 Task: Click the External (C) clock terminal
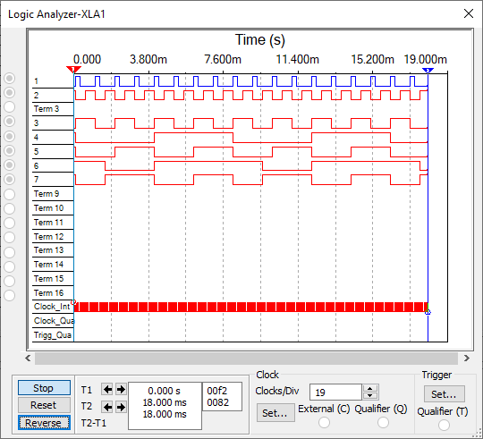tap(324, 422)
